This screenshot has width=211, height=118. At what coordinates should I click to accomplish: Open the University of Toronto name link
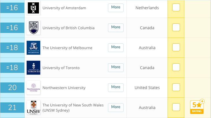point(61,68)
